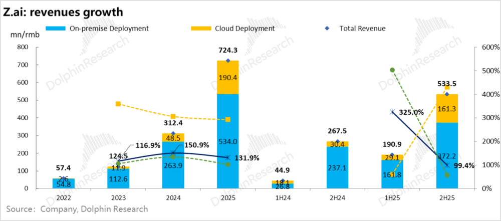Select the 600% label on right axis
The image size is (501, 221).
(487, 47)
